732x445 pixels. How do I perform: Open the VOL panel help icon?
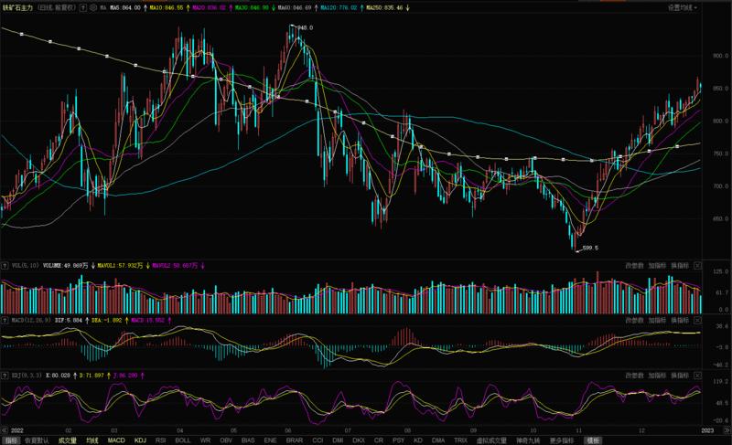pyautogui.click(x=5, y=266)
